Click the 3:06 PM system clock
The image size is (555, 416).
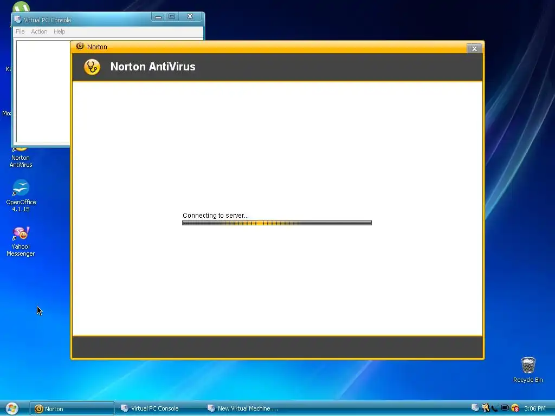pos(535,408)
